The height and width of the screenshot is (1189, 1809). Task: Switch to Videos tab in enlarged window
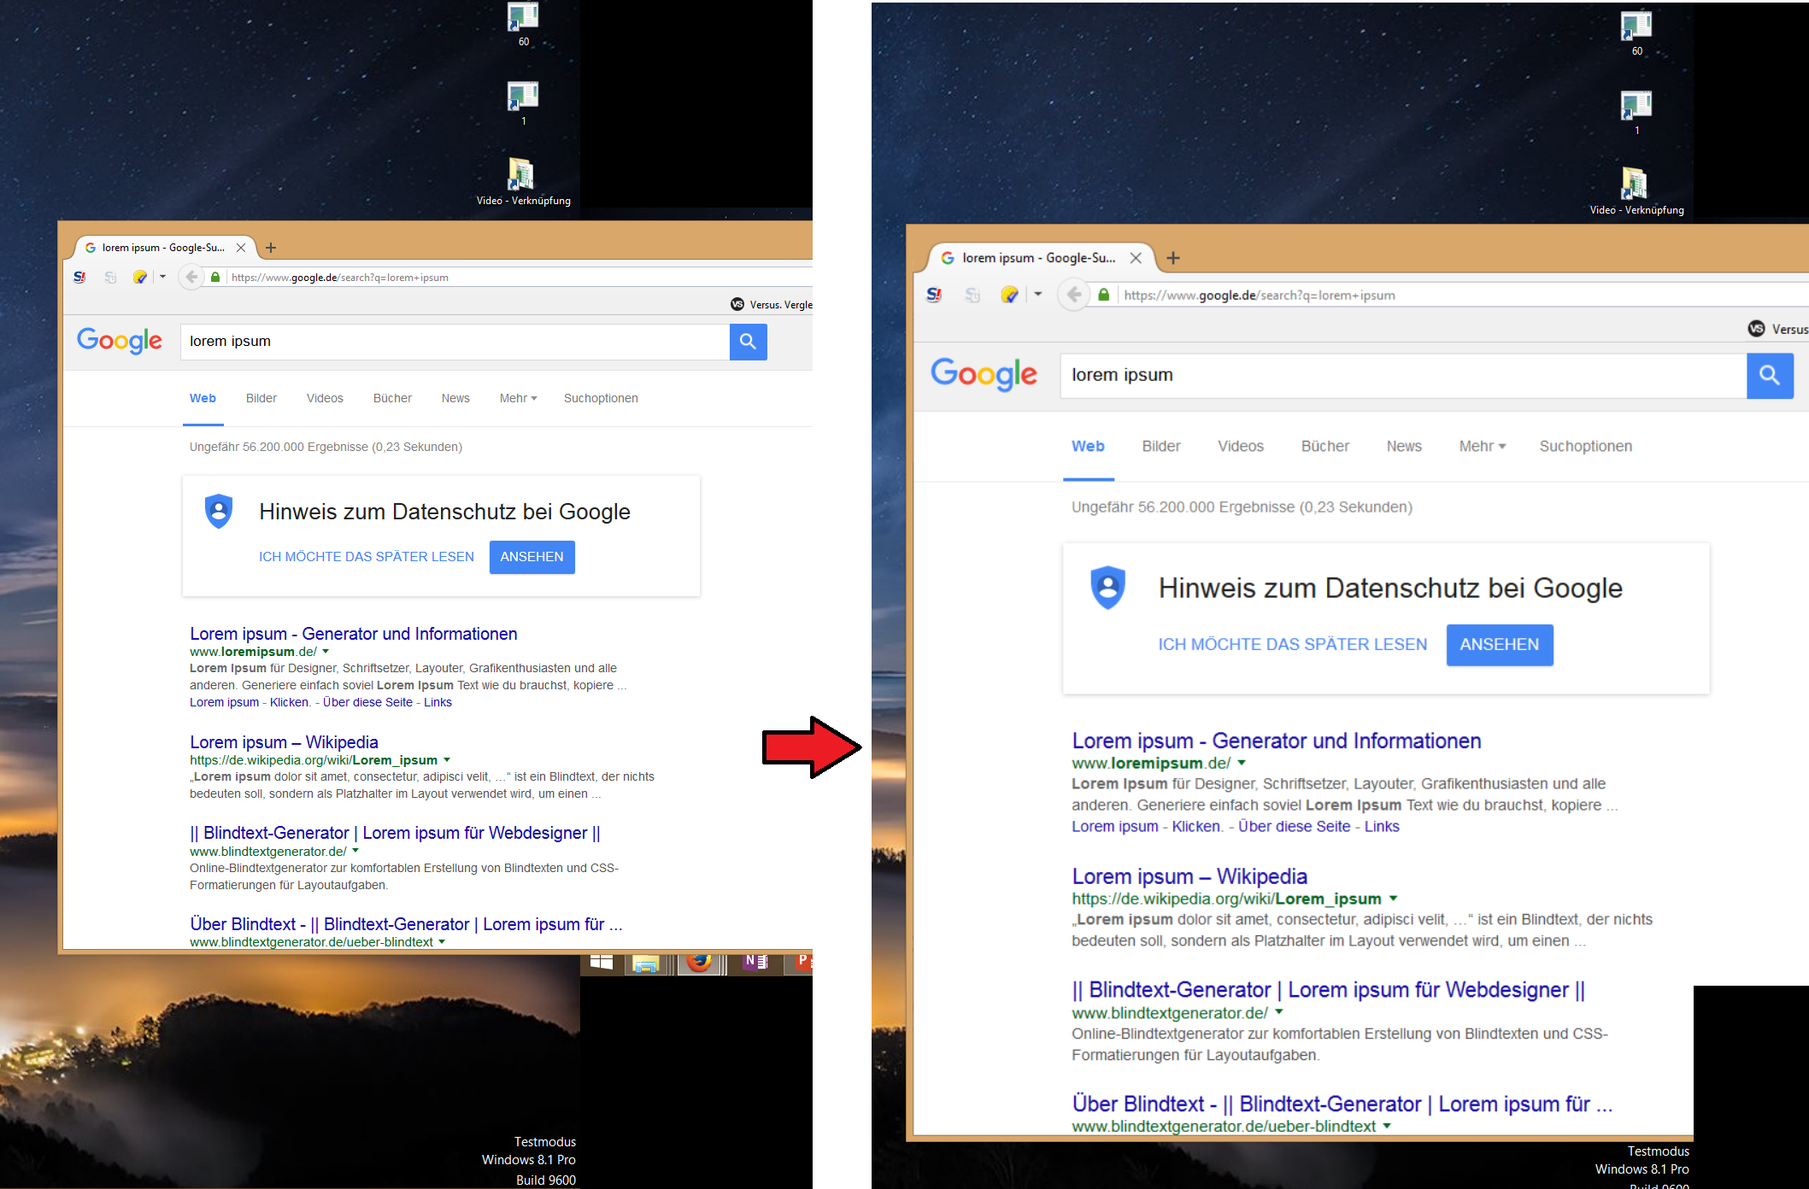pyautogui.click(x=1241, y=446)
